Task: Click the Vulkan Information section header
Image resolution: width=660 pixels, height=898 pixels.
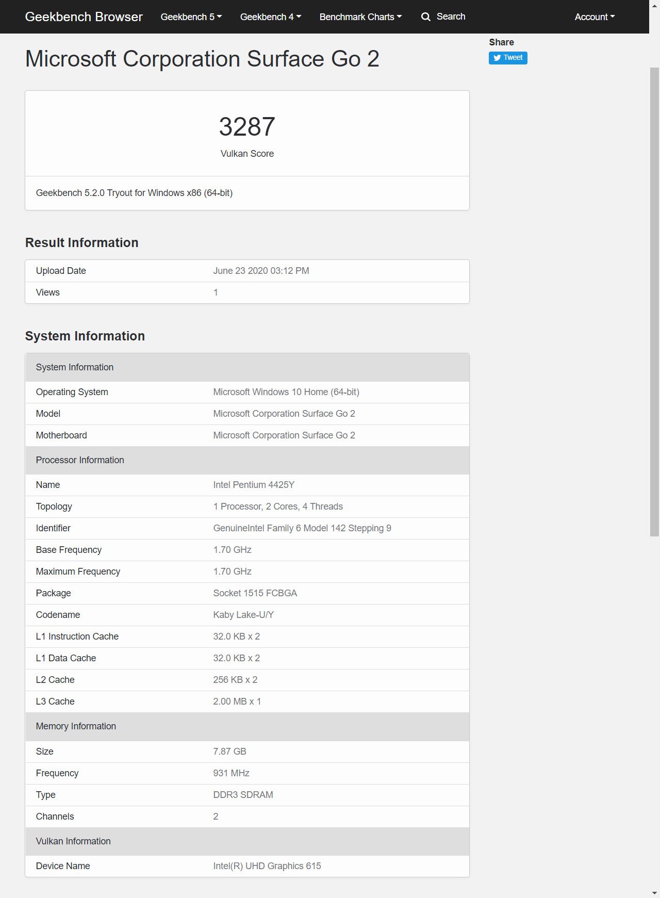Action: 247,841
